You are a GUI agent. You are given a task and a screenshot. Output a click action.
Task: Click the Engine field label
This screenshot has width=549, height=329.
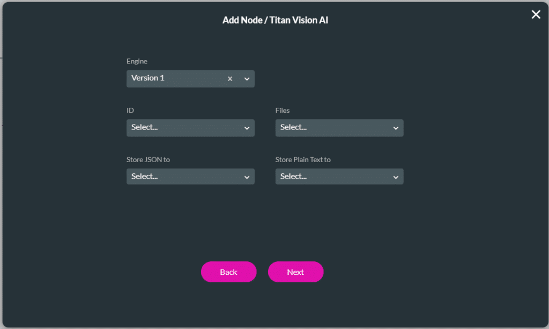pos(137,61)
